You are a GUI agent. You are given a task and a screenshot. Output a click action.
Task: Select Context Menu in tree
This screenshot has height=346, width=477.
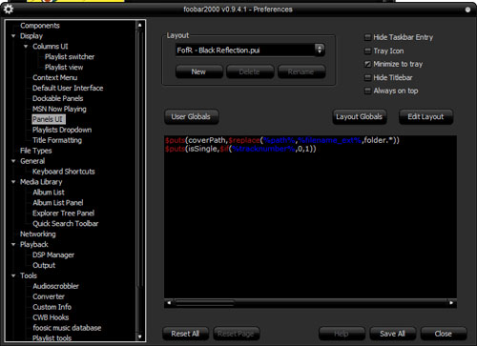[54, 77]
